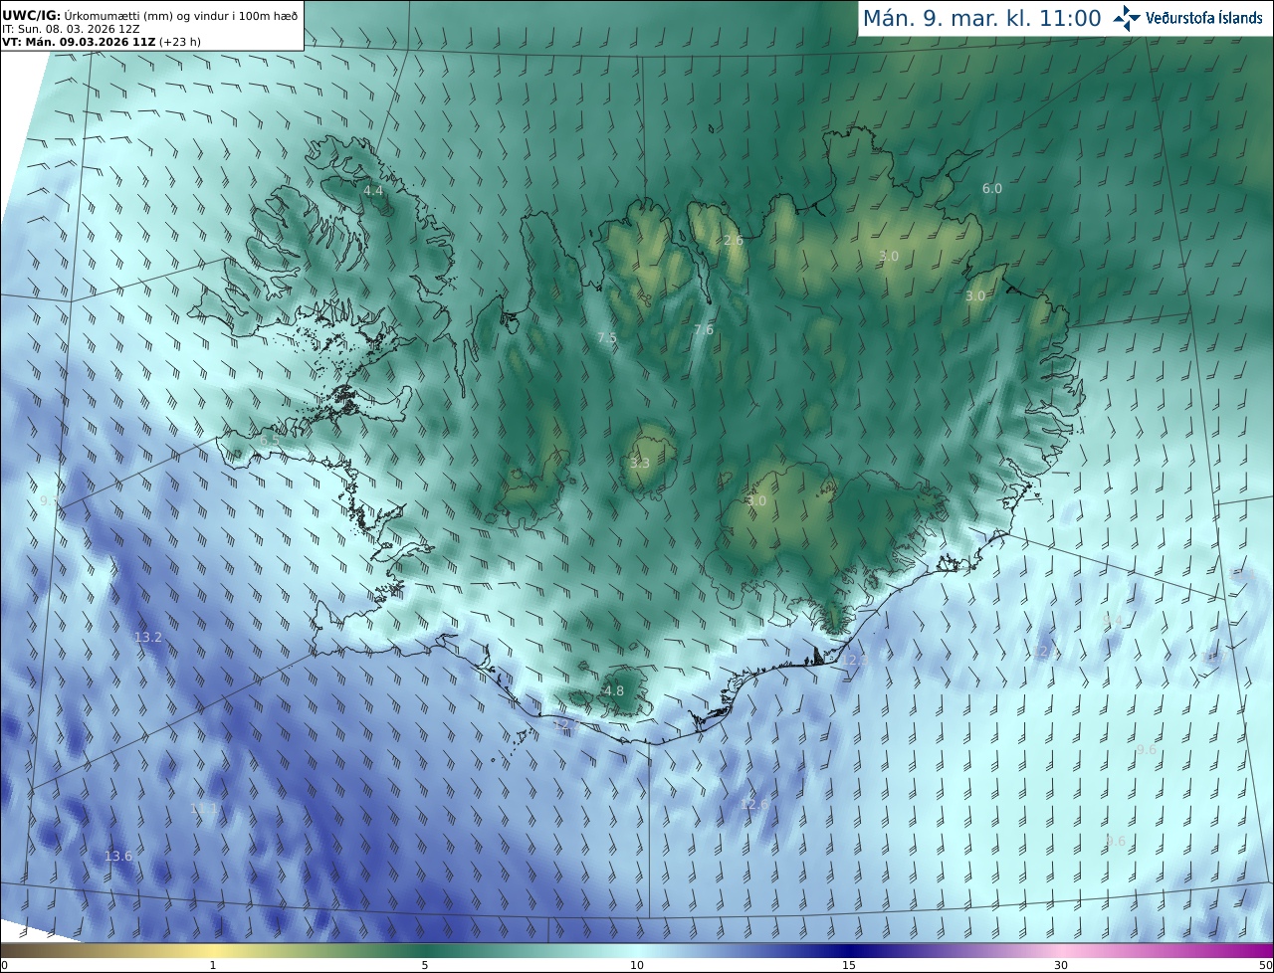This screenshot has width=1274, height=973.
Task: Click the 5 label on the colour scale
Action: coord(425,965)
